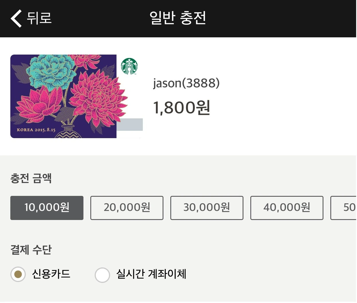Click the 충전 금액 section heading

click(31, 178)
